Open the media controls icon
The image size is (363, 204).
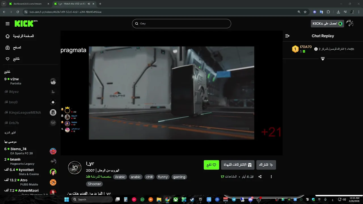(x=345, y=12)
